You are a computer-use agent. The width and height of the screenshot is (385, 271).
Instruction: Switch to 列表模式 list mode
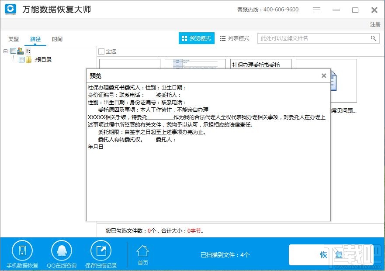tap(234, 38)
